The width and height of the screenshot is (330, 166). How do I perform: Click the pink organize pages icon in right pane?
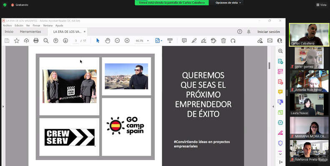(x=280, y=72)
